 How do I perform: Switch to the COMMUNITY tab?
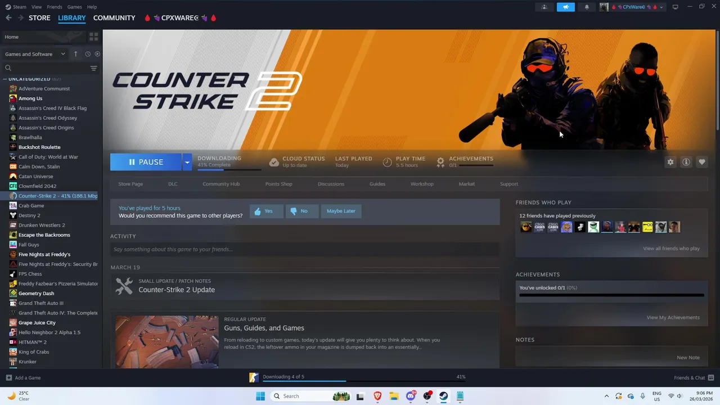coord(114,18)
